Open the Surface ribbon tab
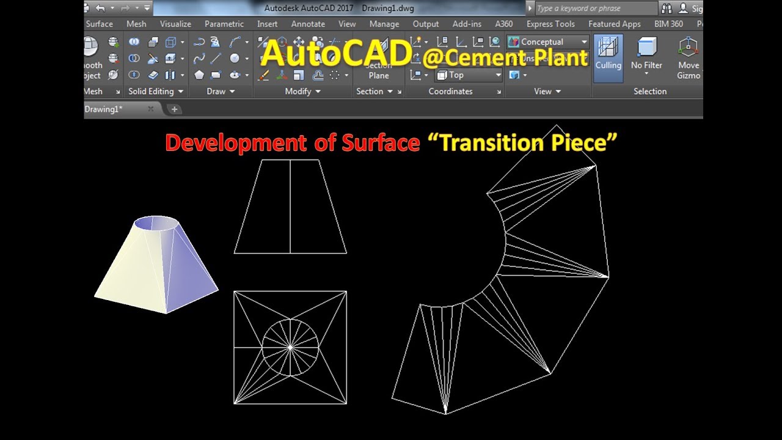This screenshot has height=440, width=782. 99,24
